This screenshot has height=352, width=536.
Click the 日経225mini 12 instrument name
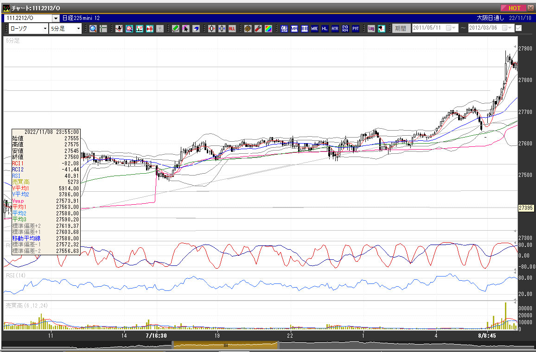81,18
